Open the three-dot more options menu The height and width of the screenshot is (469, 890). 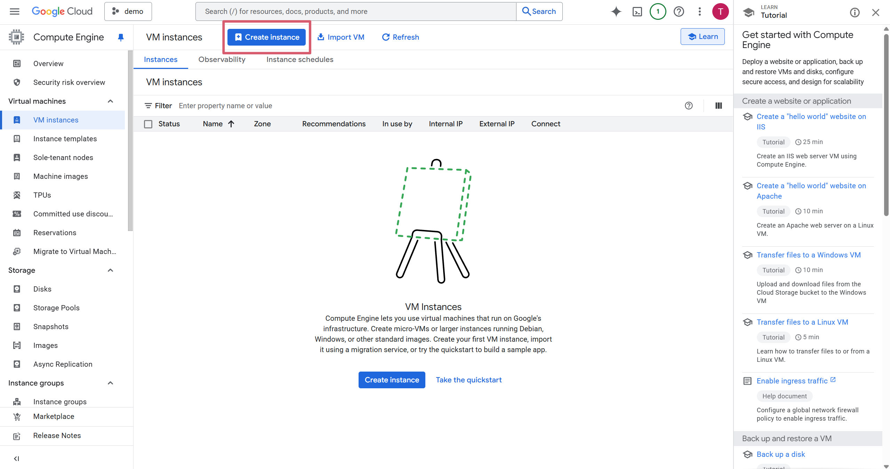click(699, 11)
